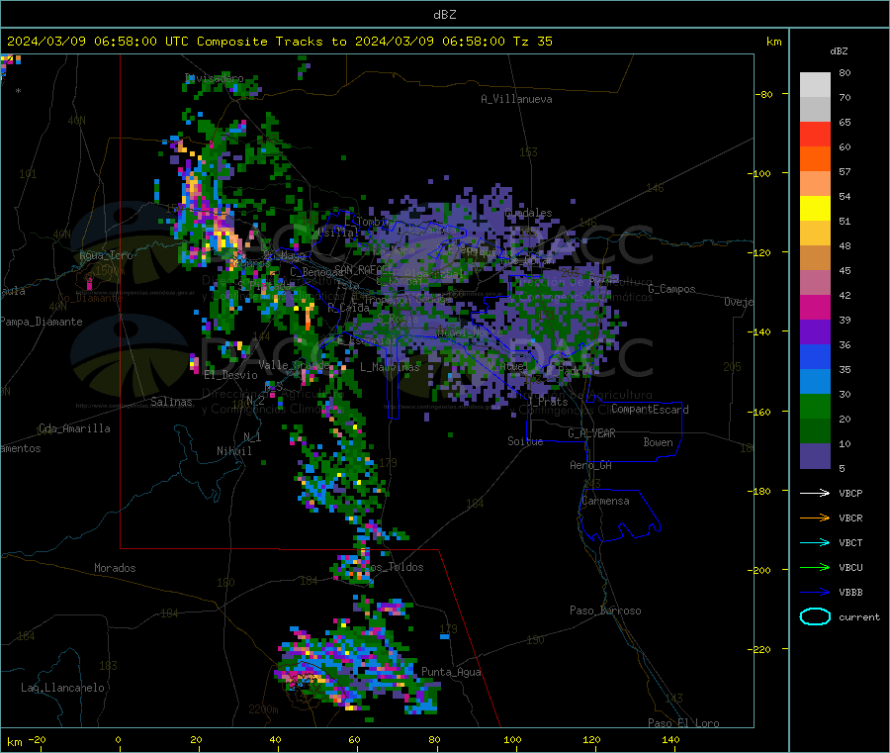890x753 pixels.
Task: Click the Paso_El_Loro map label
Action: (x=683, y=723)
